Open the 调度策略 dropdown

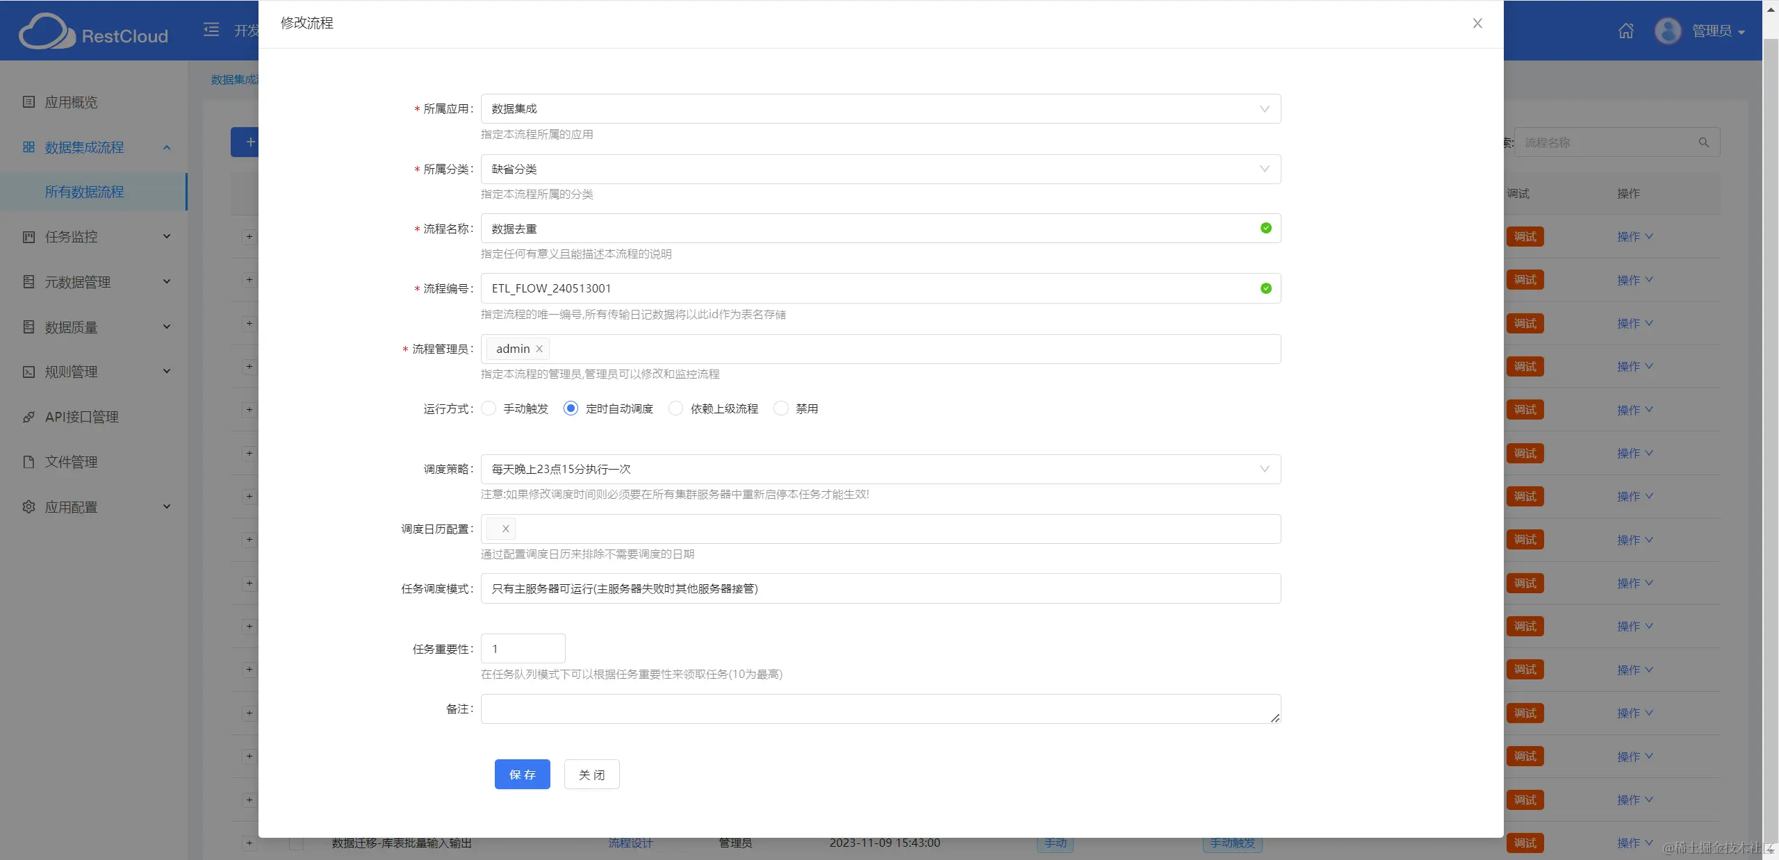click(x=1263, y=469)
